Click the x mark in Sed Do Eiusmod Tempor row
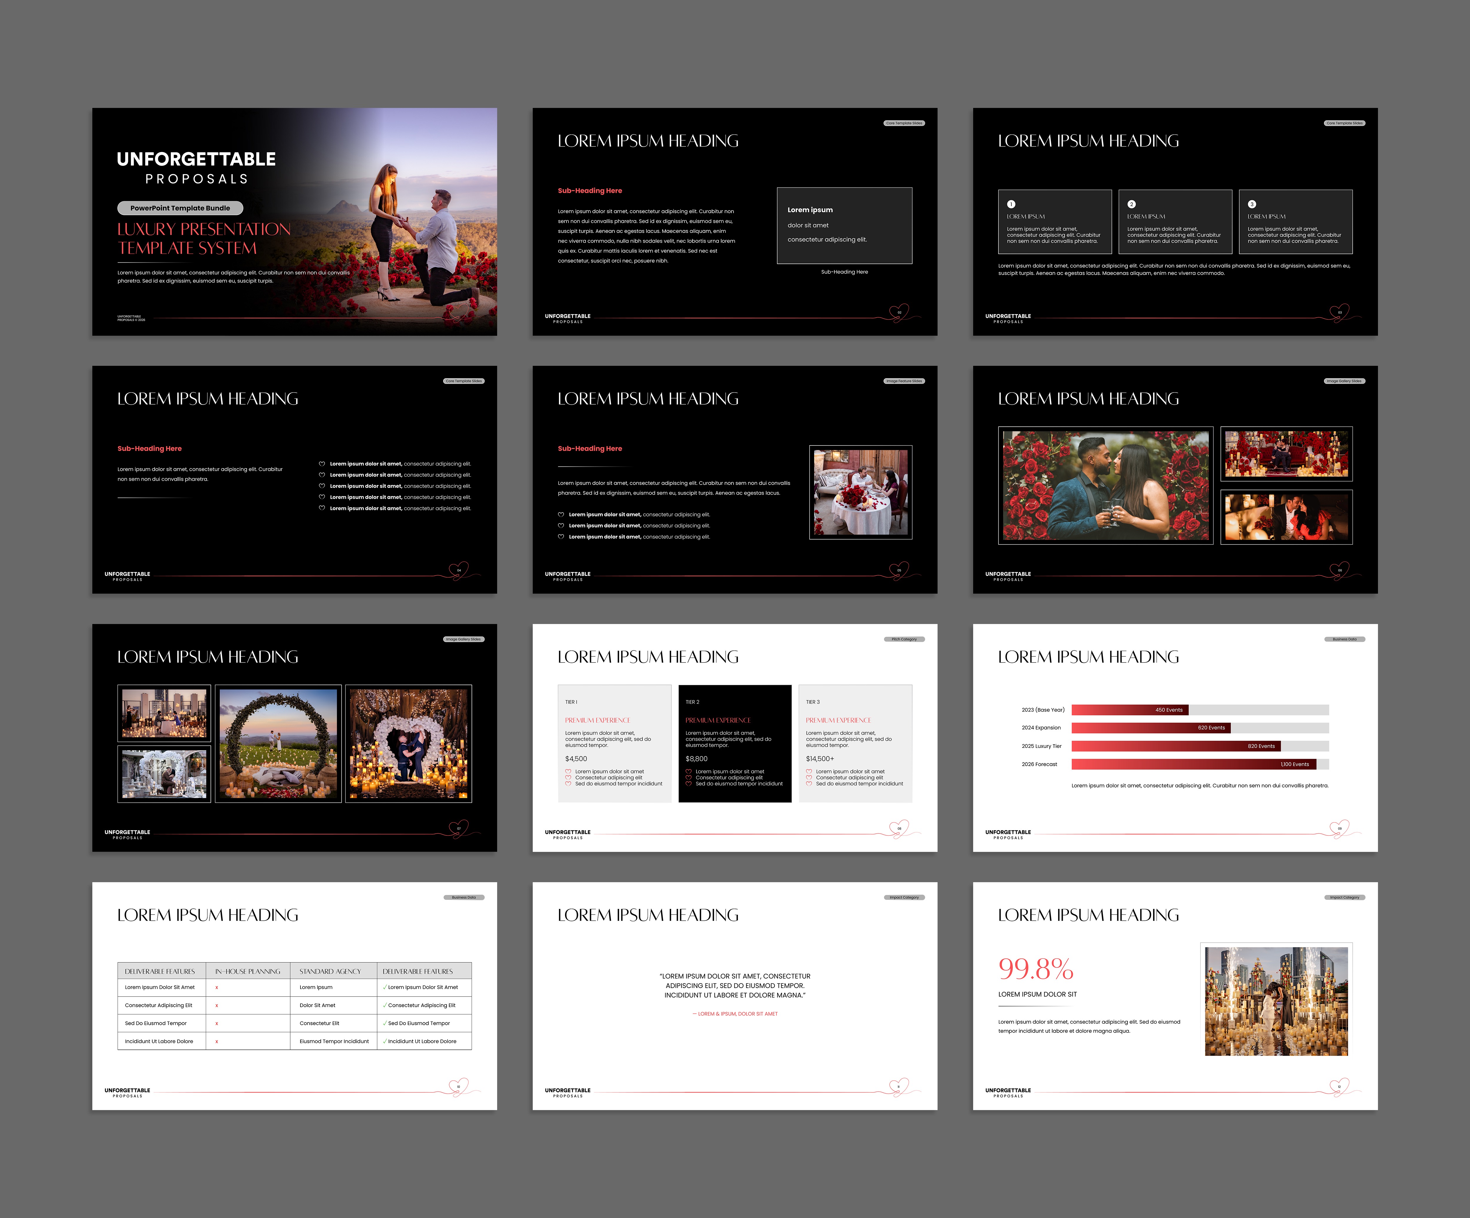Image resolution: width=1470 pixels, height=1218 pixels. (x=217, y=1023)
